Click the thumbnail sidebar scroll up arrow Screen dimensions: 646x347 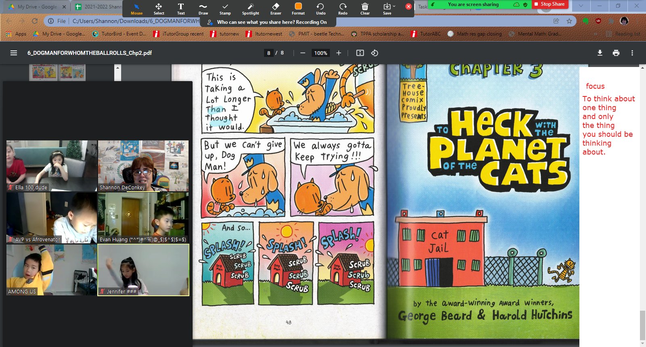tap(118, 67)
